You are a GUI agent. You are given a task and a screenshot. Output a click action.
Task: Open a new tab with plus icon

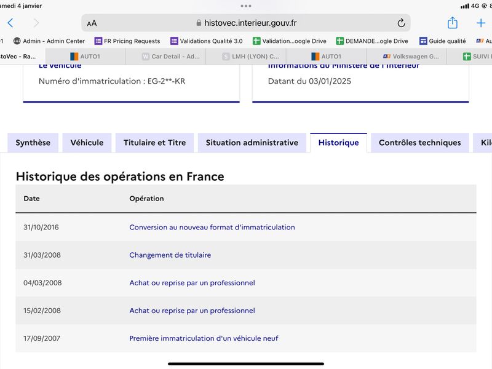[481, 23]
